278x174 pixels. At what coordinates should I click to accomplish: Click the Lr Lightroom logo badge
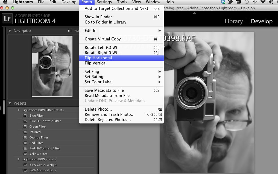7,19
